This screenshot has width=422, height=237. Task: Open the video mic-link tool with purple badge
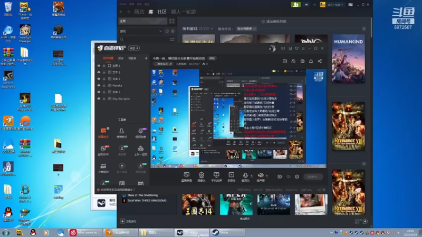click(x=140, y=133)
